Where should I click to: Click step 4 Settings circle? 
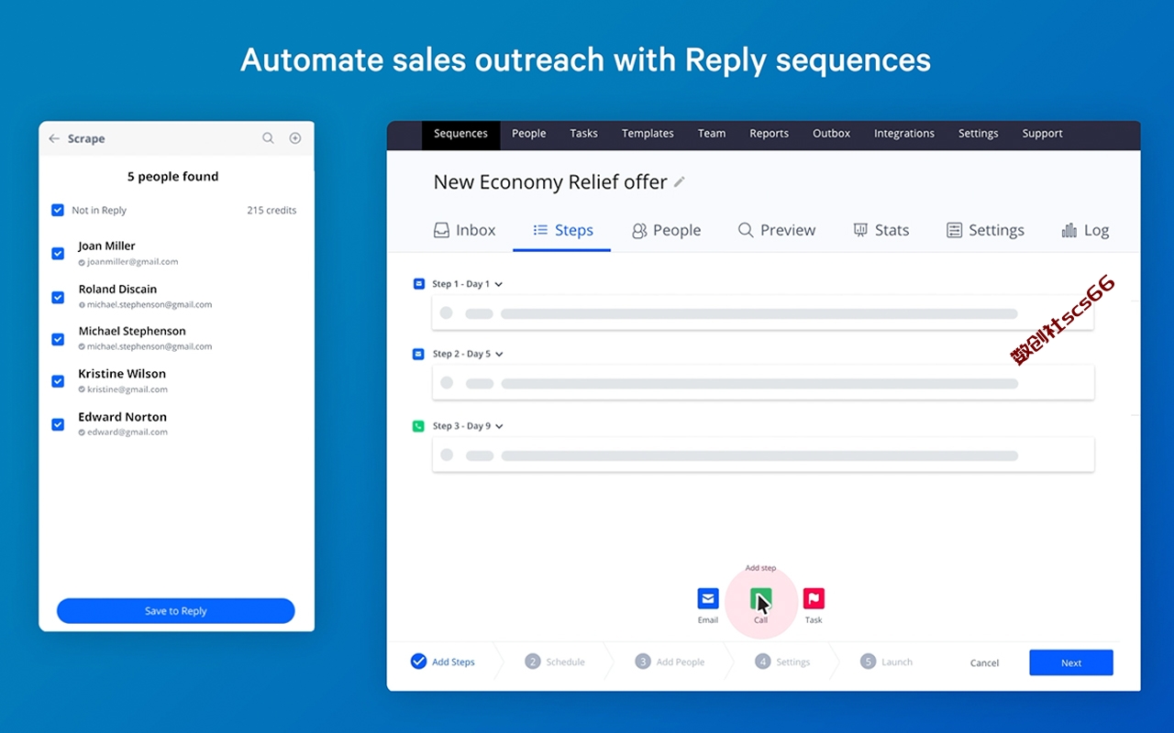pyautogui.click(x=763, y=662)
